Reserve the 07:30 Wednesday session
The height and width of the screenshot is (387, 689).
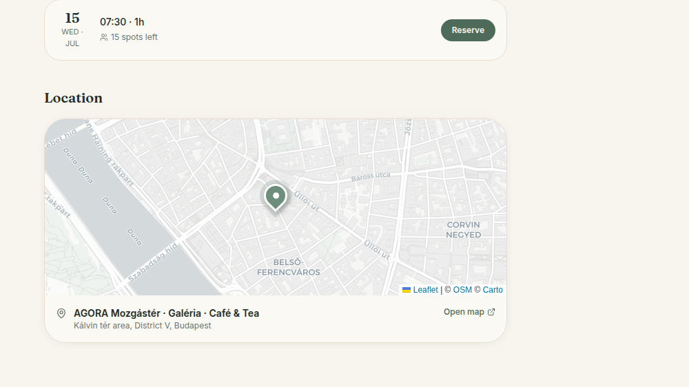(x=468, y=30)
